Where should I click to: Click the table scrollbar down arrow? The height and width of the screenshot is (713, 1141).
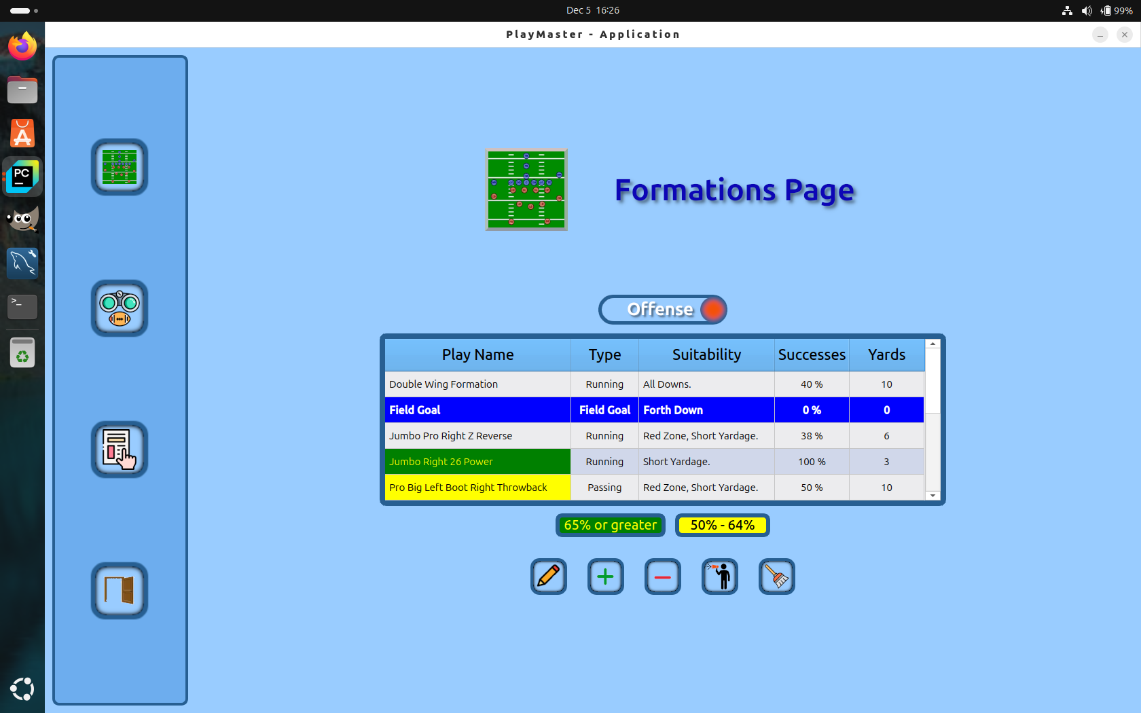pyautogui.click(x=933, y=496)
